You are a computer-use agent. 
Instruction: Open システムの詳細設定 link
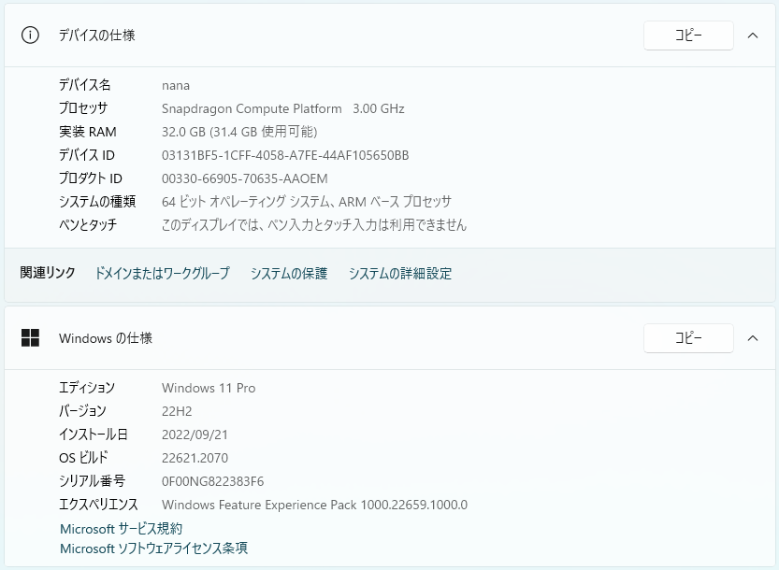(x=400, y=273)
